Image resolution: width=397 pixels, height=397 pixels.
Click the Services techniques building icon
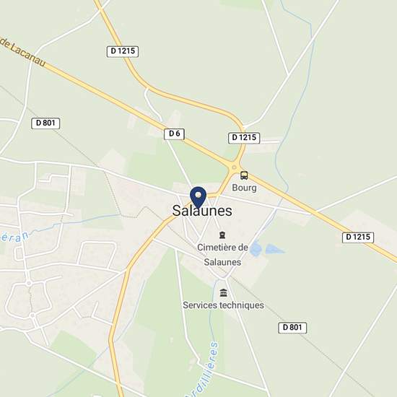click(223, 292)
